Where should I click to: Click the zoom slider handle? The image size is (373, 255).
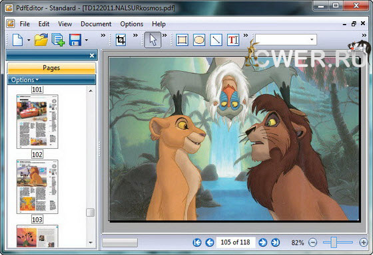click(334, 242)
